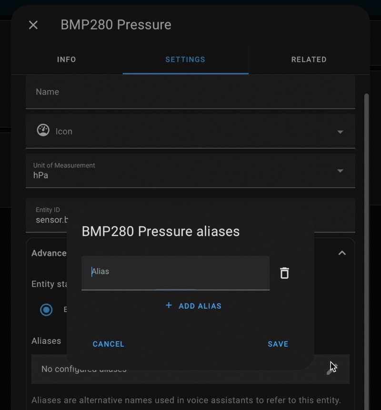The height and width of the screenshot is (410, 381).
Task: Delete the alias with the trash icon
Action: coord(284,273)
